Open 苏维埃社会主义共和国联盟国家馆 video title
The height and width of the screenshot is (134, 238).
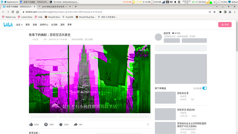click(x=191, y=125)
